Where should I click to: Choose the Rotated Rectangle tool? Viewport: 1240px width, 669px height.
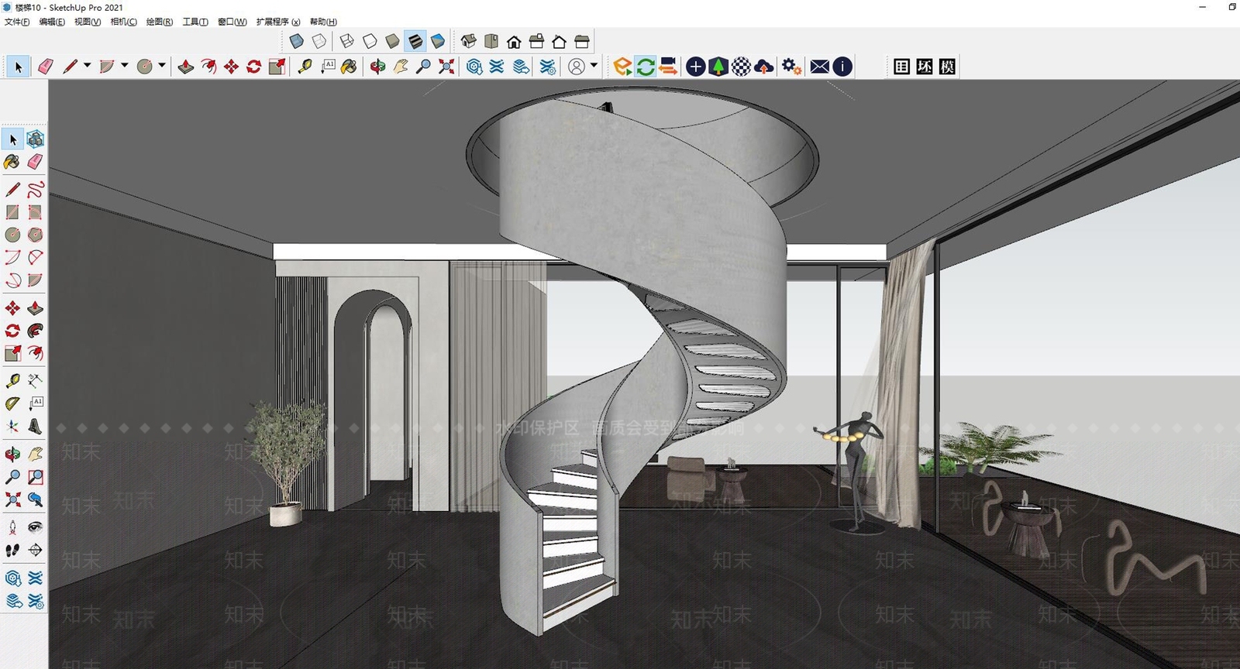pyautogui.click(x=35, y=212)
